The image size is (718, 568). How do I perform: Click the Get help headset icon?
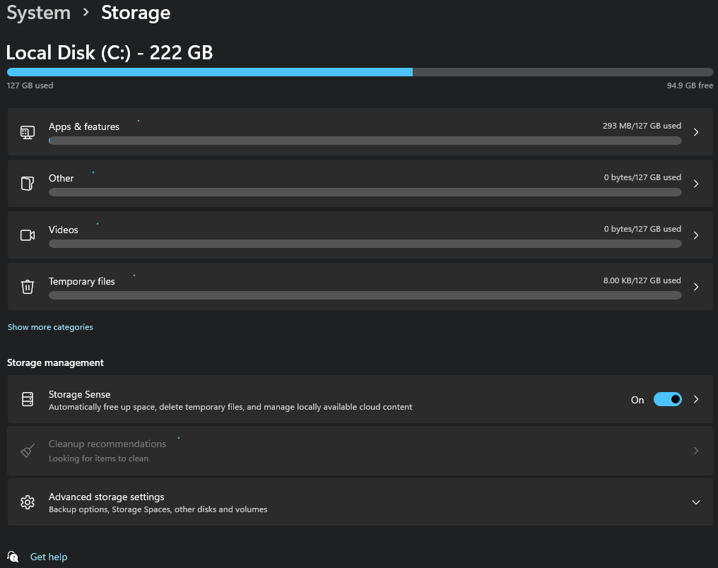(13, 557)
